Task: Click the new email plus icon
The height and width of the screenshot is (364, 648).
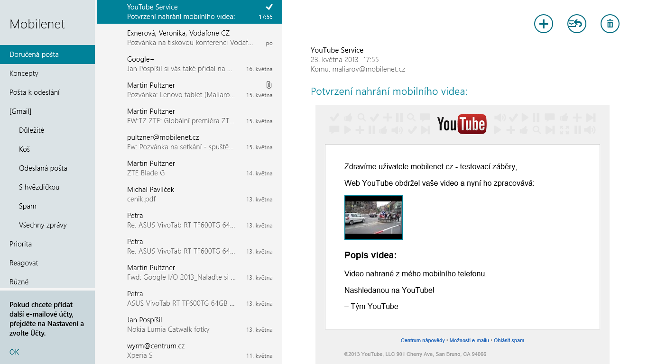Action: 543,24
